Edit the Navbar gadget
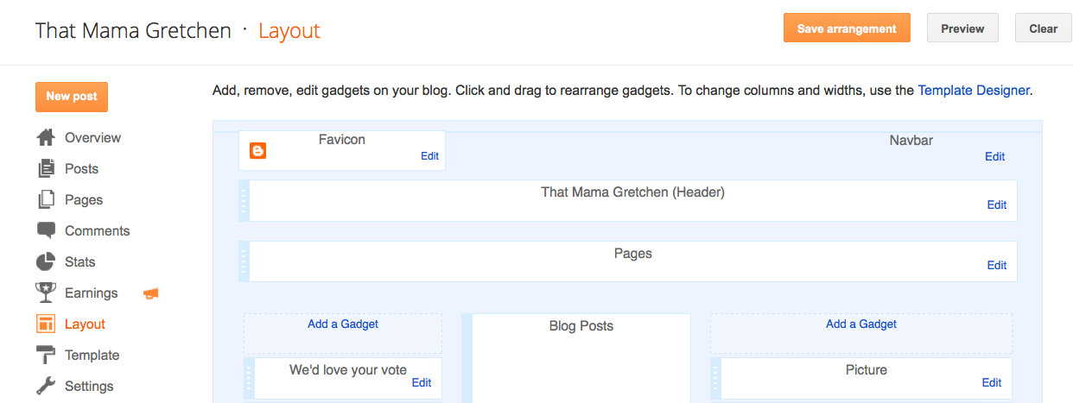Screen dimensions: 1073x403 point(994,156)
